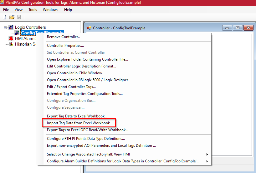Select Open Controller in RSLogix 5000 / Logix Designer
This screenshot has height=173, width=256.
pyautogui.click(x=88, y=80)
